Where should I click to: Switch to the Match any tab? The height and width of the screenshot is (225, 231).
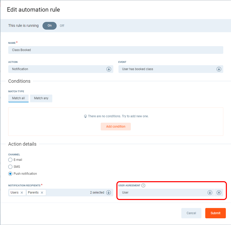coord(41,98)
